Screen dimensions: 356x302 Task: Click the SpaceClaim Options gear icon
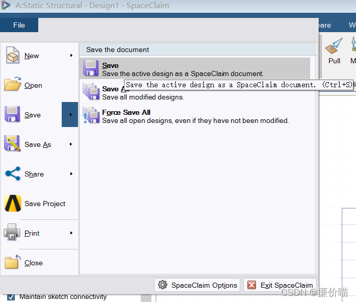click(x=163, y=285)
